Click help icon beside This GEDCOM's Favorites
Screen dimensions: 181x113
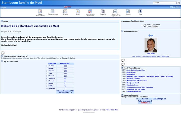[2, 56]
